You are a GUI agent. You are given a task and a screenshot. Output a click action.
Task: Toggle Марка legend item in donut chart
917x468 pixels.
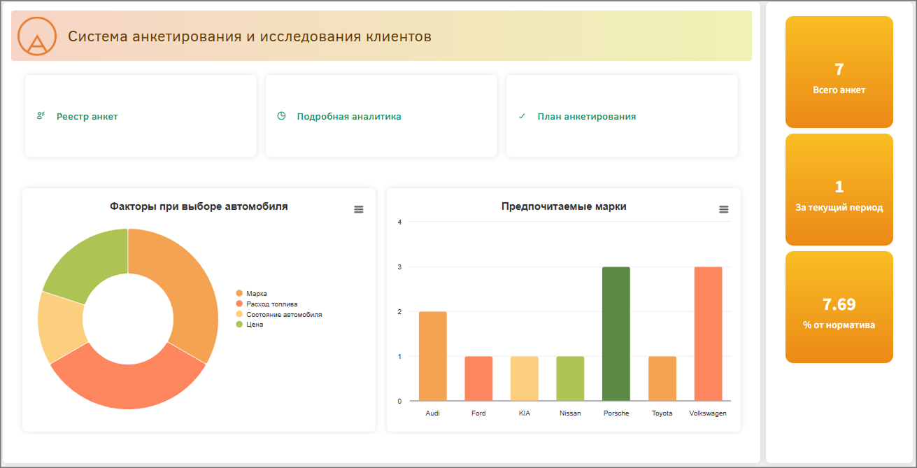point(256,294)
